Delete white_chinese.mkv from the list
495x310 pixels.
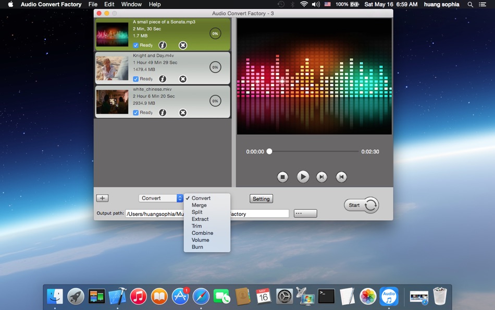[x=183, y=113]
